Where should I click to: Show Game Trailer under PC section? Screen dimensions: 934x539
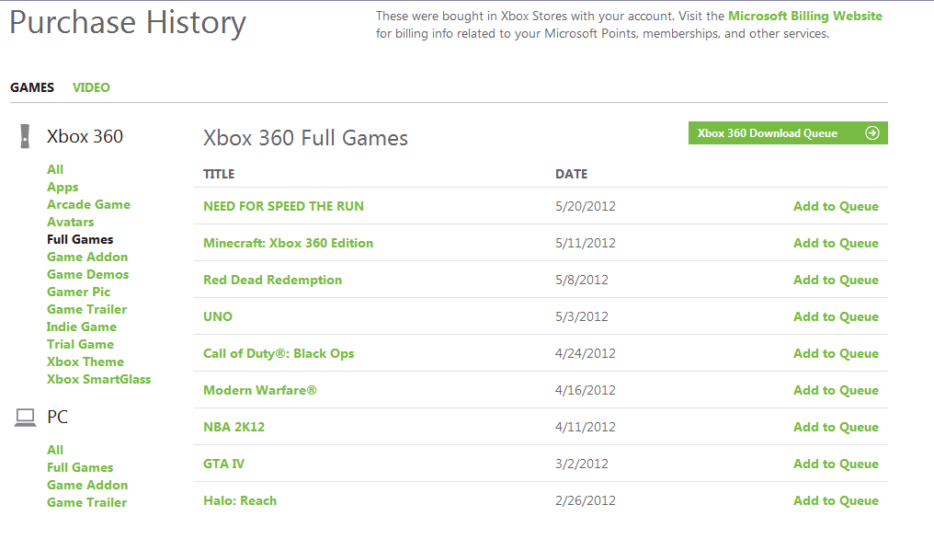point(86,502)
